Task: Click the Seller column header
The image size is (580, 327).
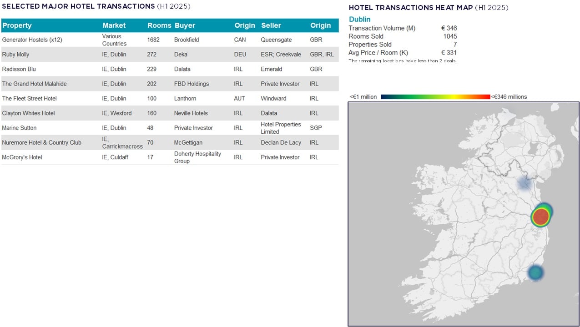Action: [271, 25]
